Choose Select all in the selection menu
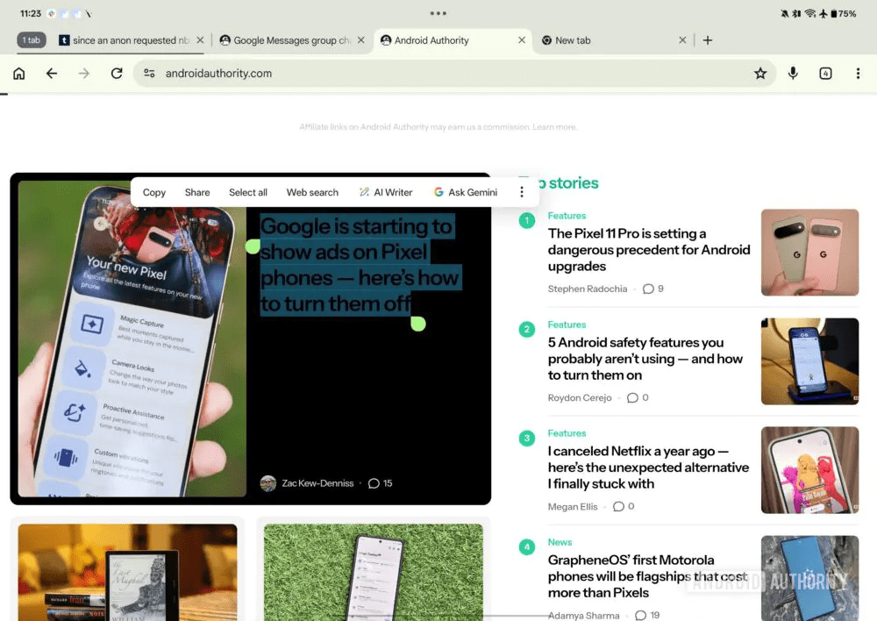This screenshot has width=877, height=621. pos(248,192)
